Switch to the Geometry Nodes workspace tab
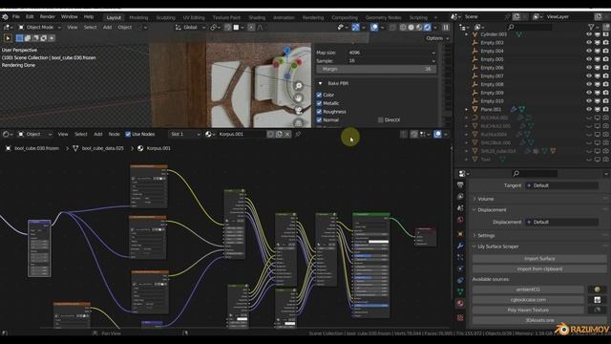The height and width of the screenshot is (344, 611). click(x=383, y=17)
